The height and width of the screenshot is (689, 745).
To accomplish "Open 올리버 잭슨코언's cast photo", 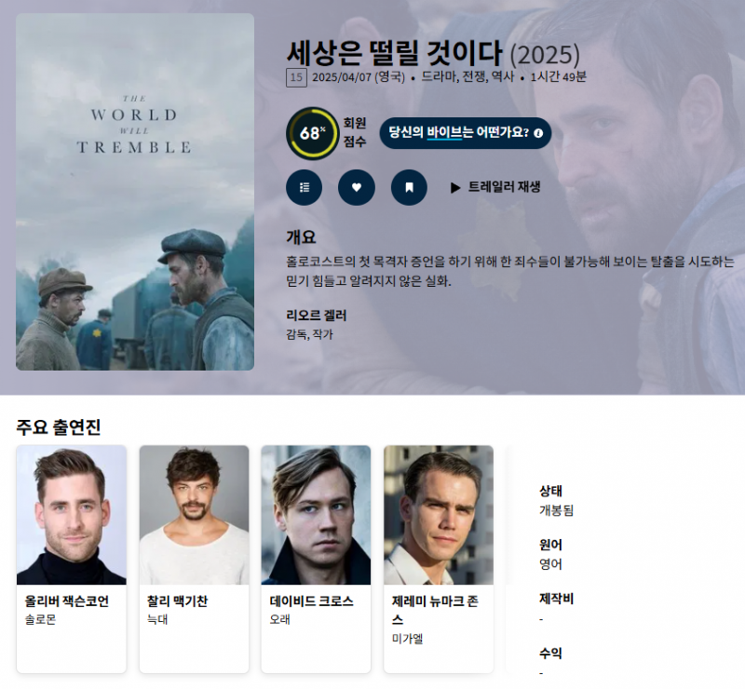I will click(72, 515).
